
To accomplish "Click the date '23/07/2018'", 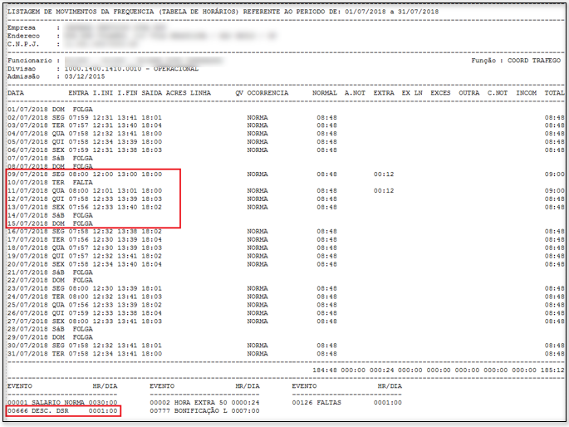I will coord(27,288).
